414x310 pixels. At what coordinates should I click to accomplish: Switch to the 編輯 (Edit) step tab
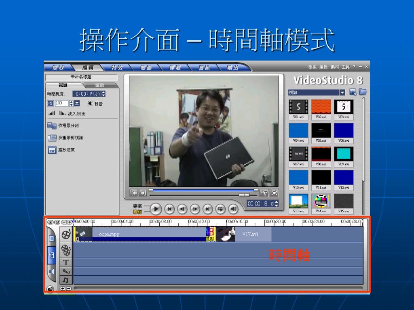[88, 67]
